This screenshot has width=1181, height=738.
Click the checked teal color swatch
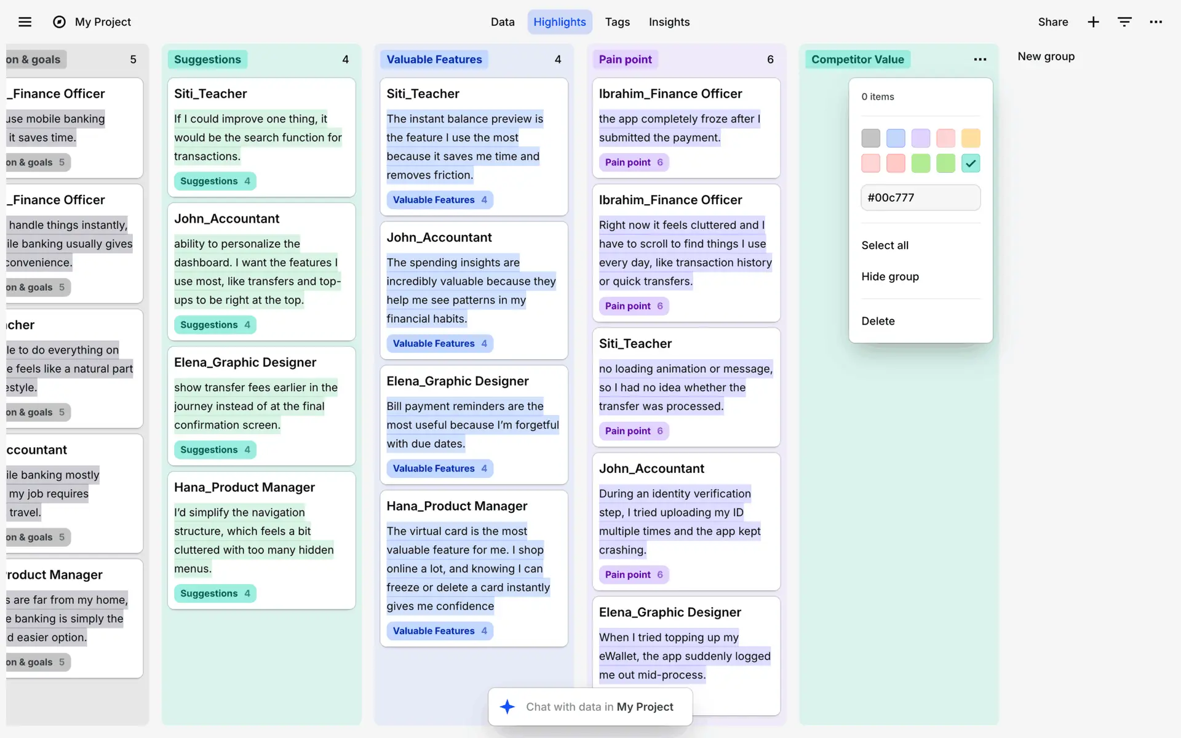tap(971, 164)
